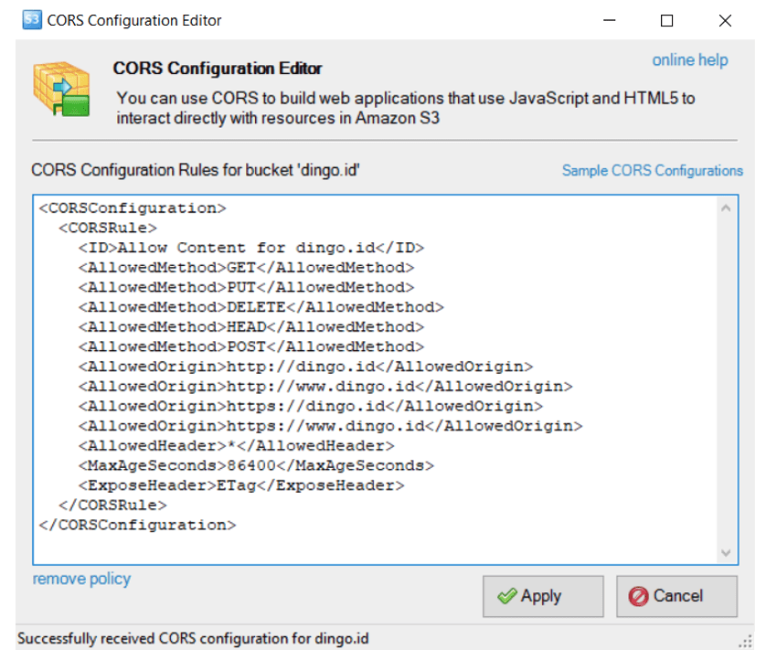The image size is (766, 660).
Task: Open Sample CORS Configurations link
Action: 652,170
